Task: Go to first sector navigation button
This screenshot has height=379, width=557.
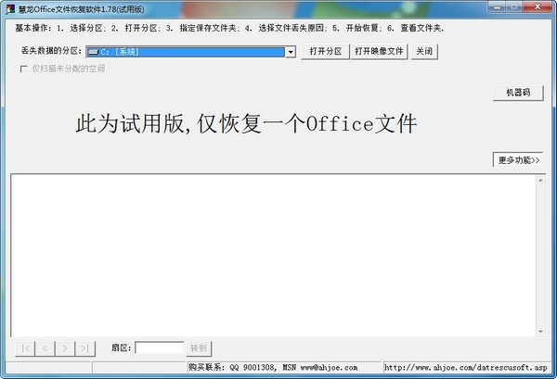Action: (x=26, y=348)
